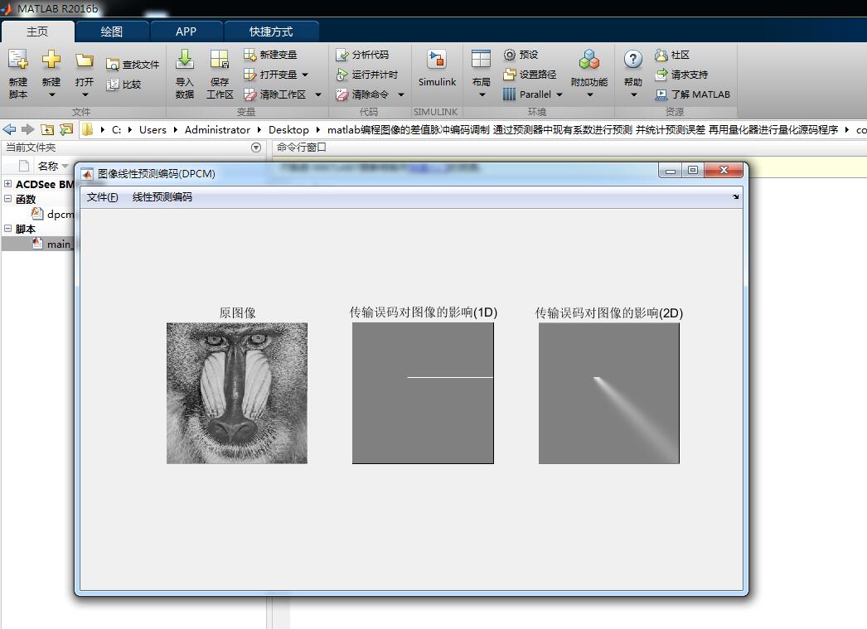The height and width of the screenshot is (629, 867).
Task: Go back with the blue left arrow
Action: click(x=9, y=129)
